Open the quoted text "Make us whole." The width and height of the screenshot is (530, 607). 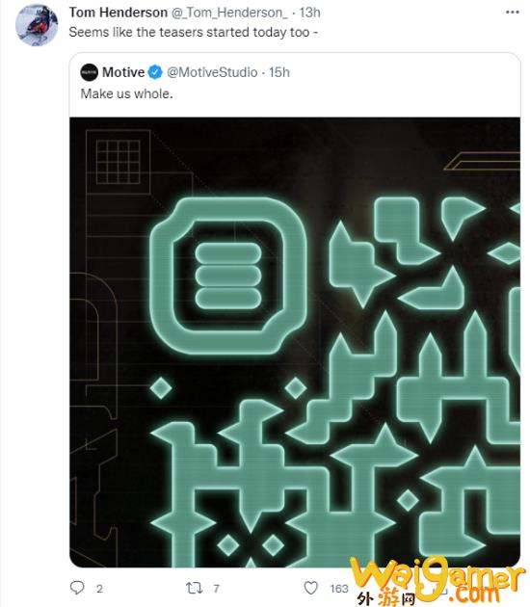(126, 93)
